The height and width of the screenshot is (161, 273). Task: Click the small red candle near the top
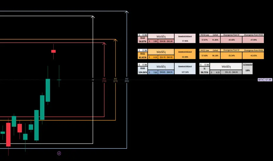click(x=53, y=51)
